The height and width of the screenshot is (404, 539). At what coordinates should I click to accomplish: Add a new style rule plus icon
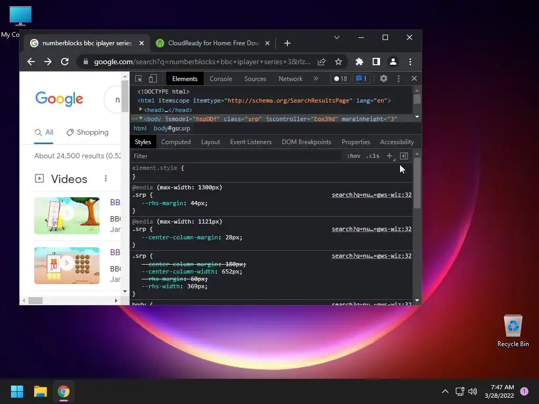390,156
